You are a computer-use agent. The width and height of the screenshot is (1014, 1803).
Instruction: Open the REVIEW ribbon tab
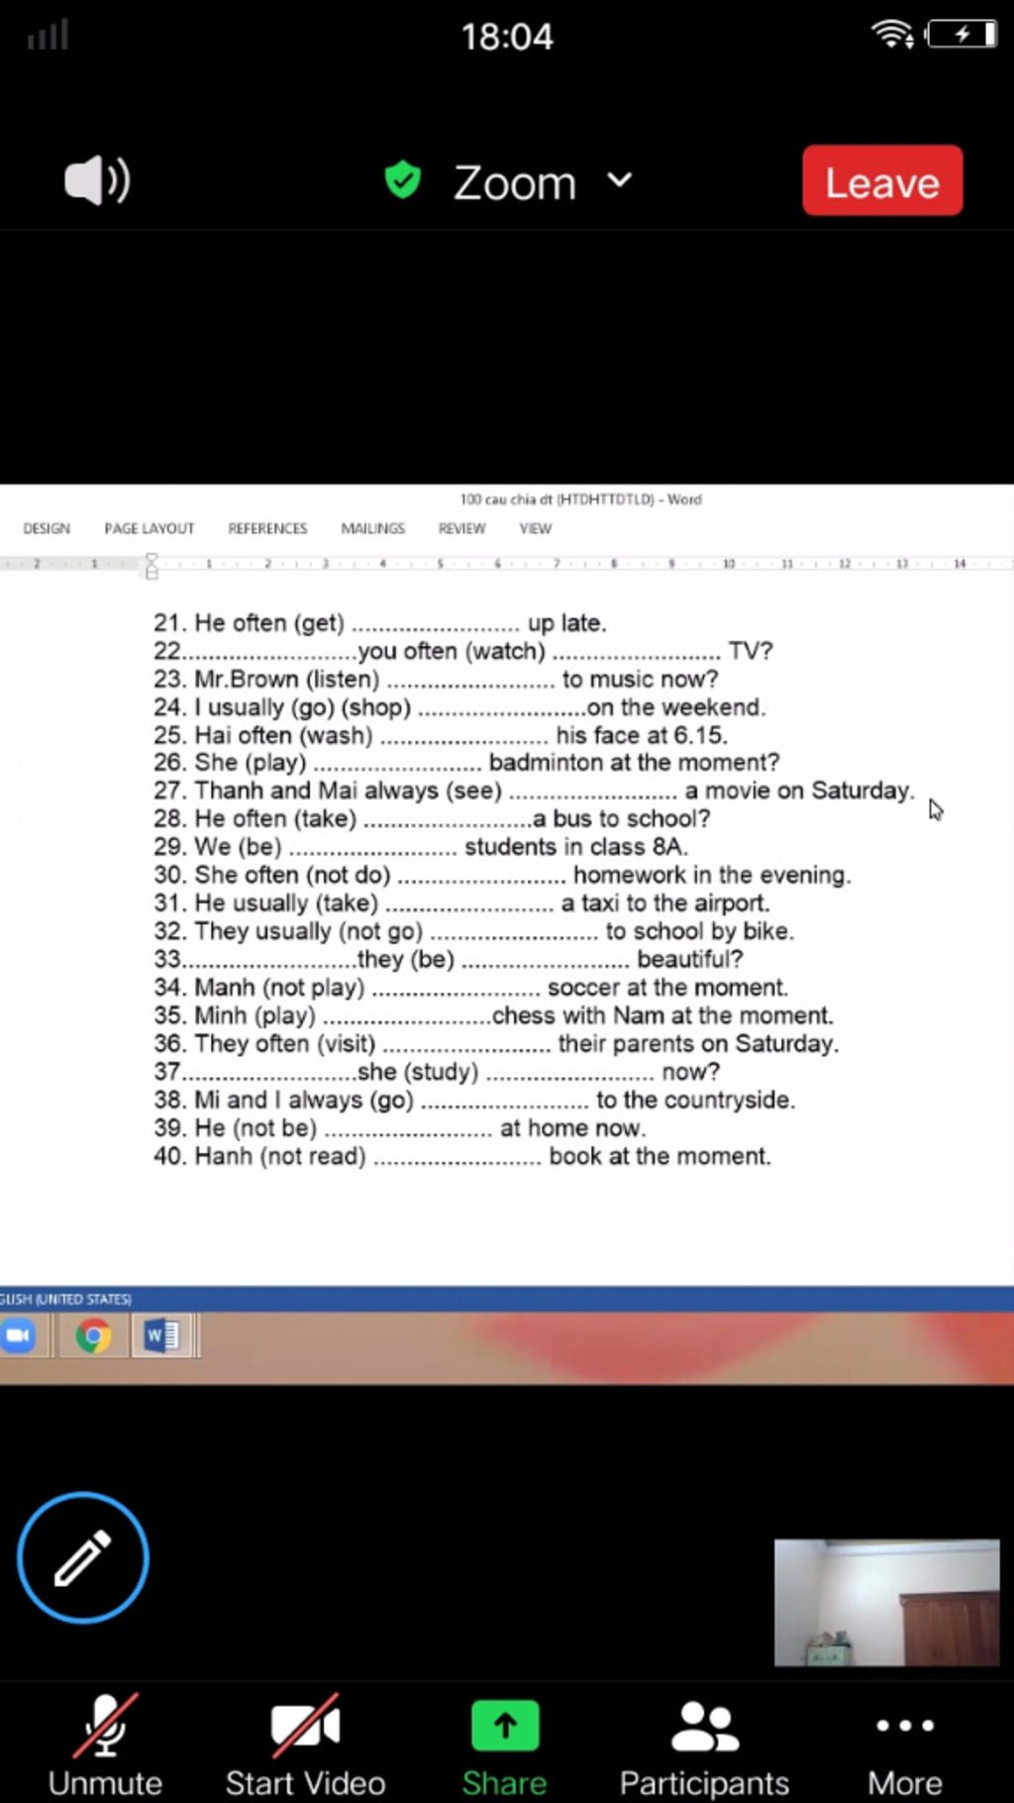tap(461, 528)
